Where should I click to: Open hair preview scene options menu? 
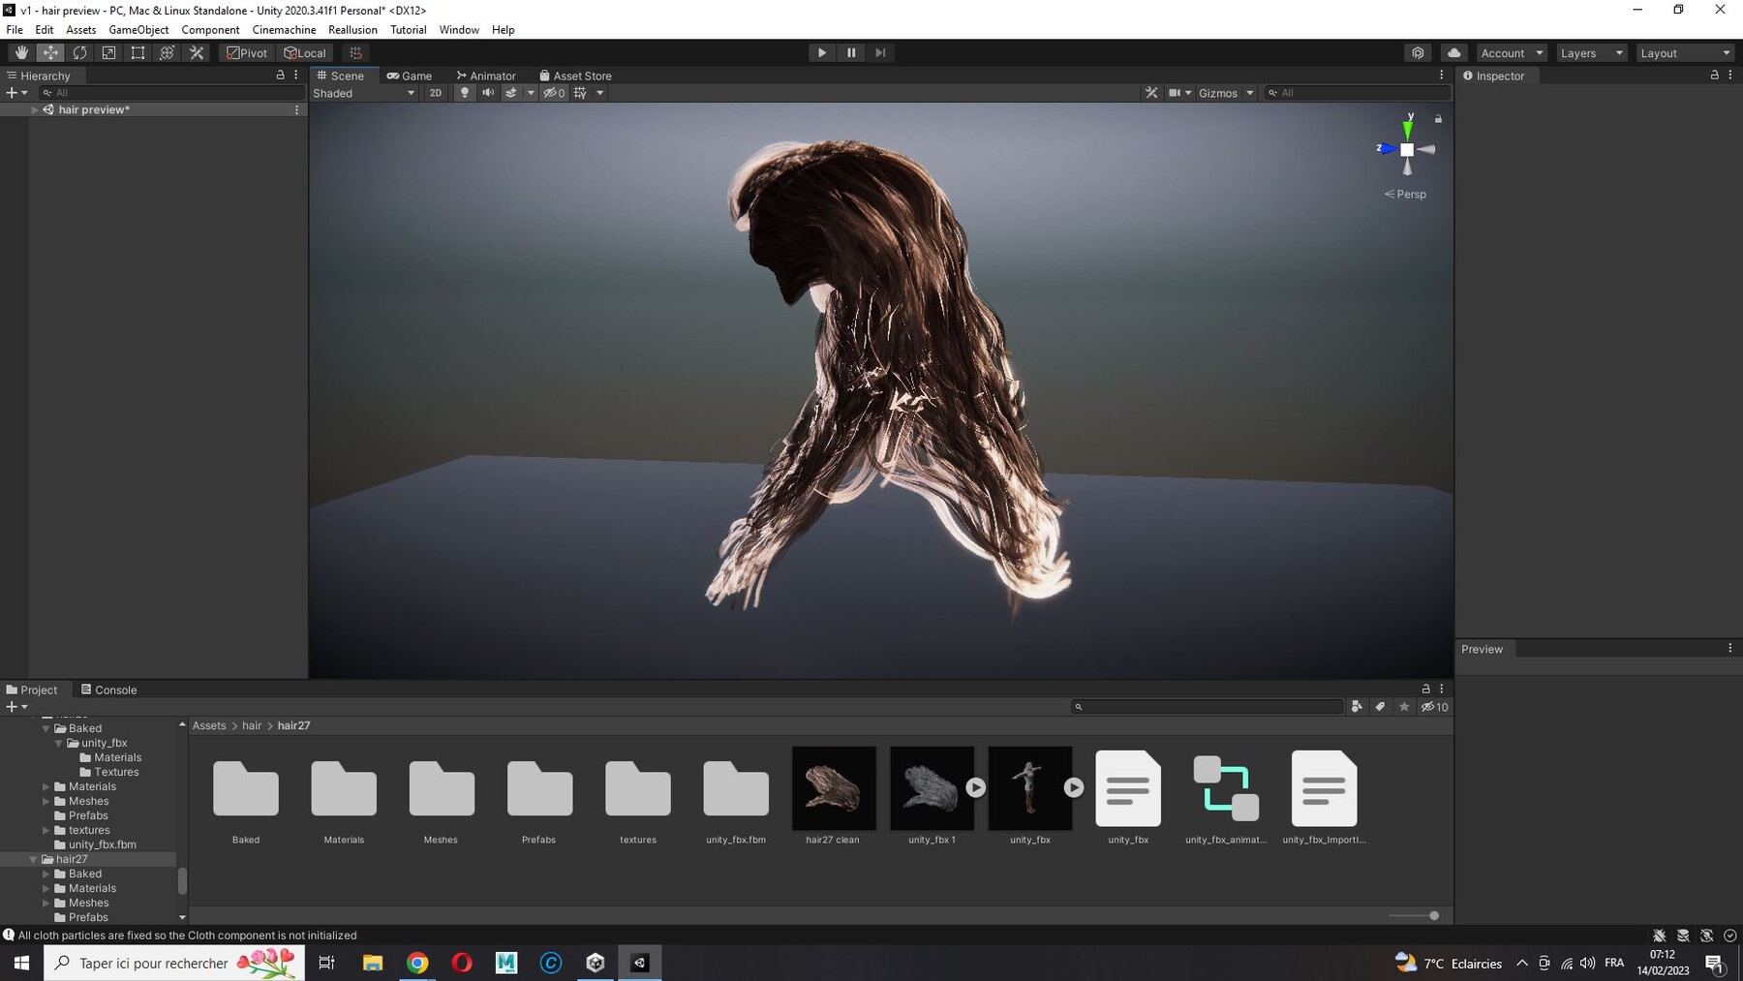[x=296, y=109]
